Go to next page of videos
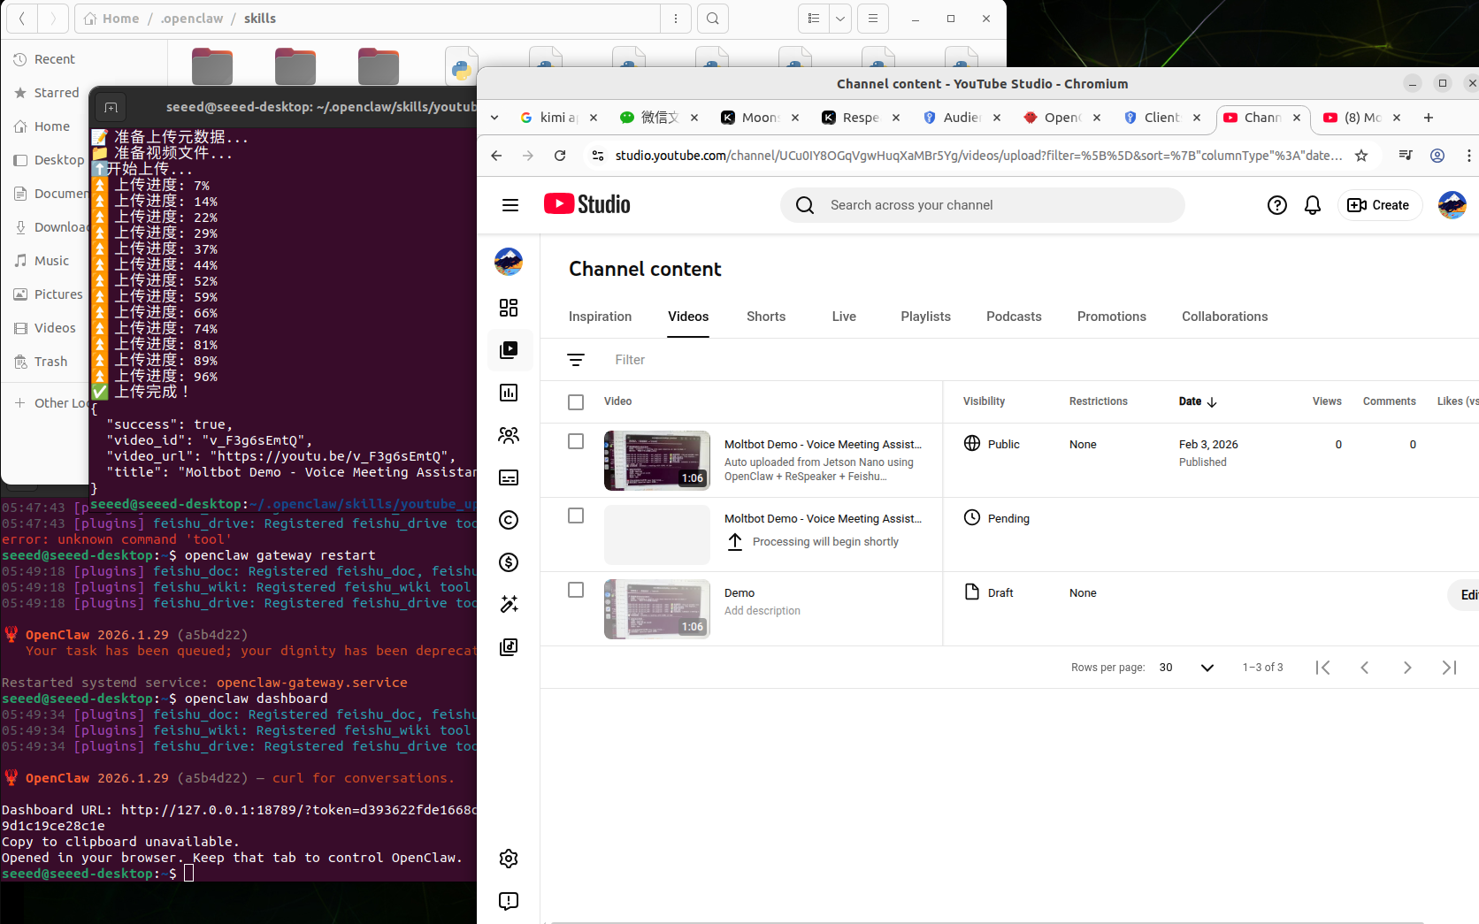 (x=1407, y=668)
